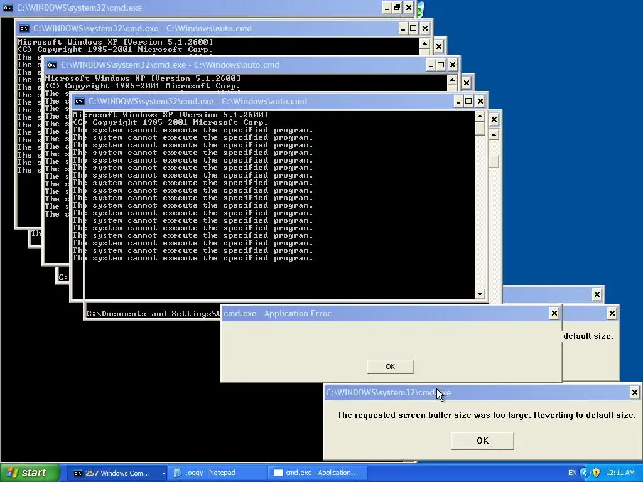Screen dimensions: 643x482
Task: Click 'Microsoft Windows XP [Version 5.1.2600]' in frontmost window
Action: point(171,115)
